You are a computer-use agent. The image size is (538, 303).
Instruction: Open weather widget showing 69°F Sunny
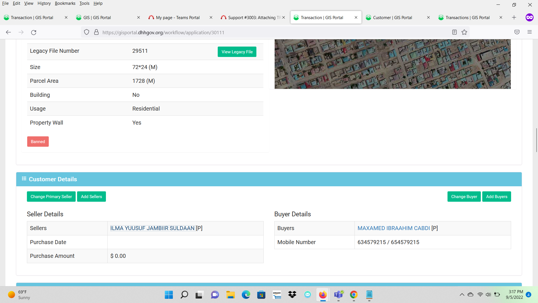coord(19,295)
